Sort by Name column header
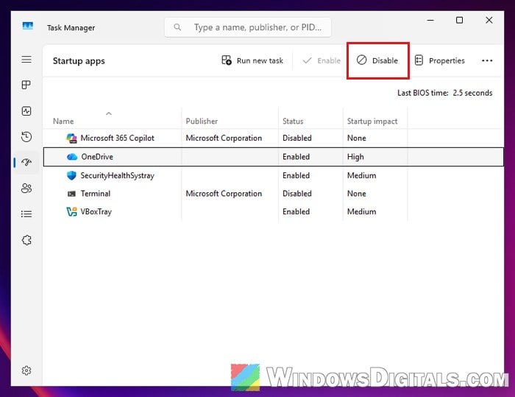The height and width of the screenshot is (397, 515). (x=63, y=121)
